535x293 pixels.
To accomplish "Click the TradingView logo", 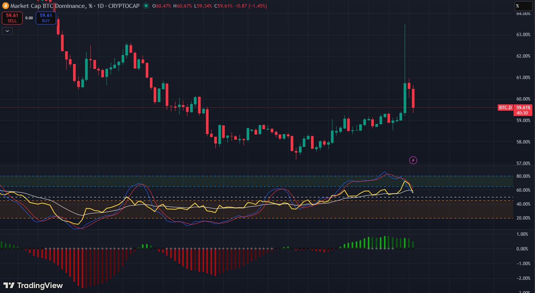I will [33, 285].
